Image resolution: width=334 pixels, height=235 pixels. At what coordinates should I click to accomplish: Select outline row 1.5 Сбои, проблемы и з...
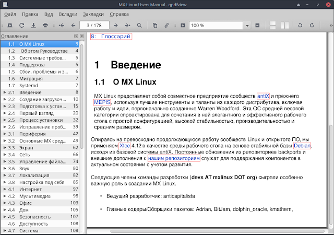pos(40,72)
